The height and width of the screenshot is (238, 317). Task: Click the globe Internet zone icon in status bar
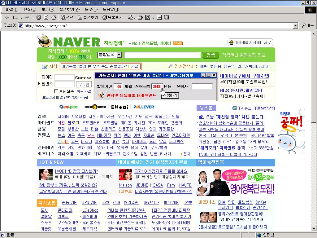259,235
